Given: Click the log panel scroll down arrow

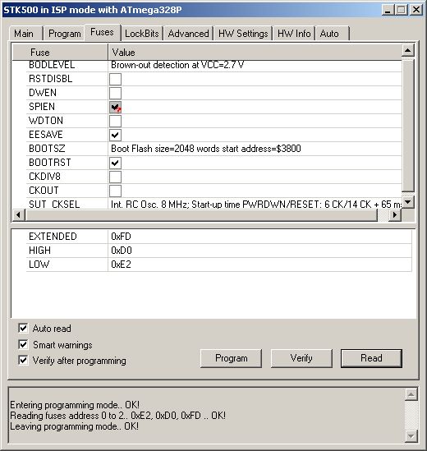Looking at the screenshot, I should pyautogui.click(x=411, y=436).
